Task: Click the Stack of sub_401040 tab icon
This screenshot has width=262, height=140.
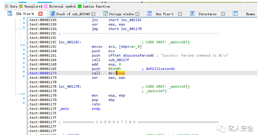Action: 53,14
